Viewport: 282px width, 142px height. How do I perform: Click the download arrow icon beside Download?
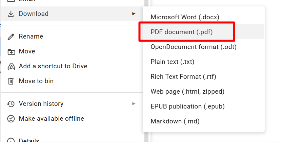coord(11,14)
